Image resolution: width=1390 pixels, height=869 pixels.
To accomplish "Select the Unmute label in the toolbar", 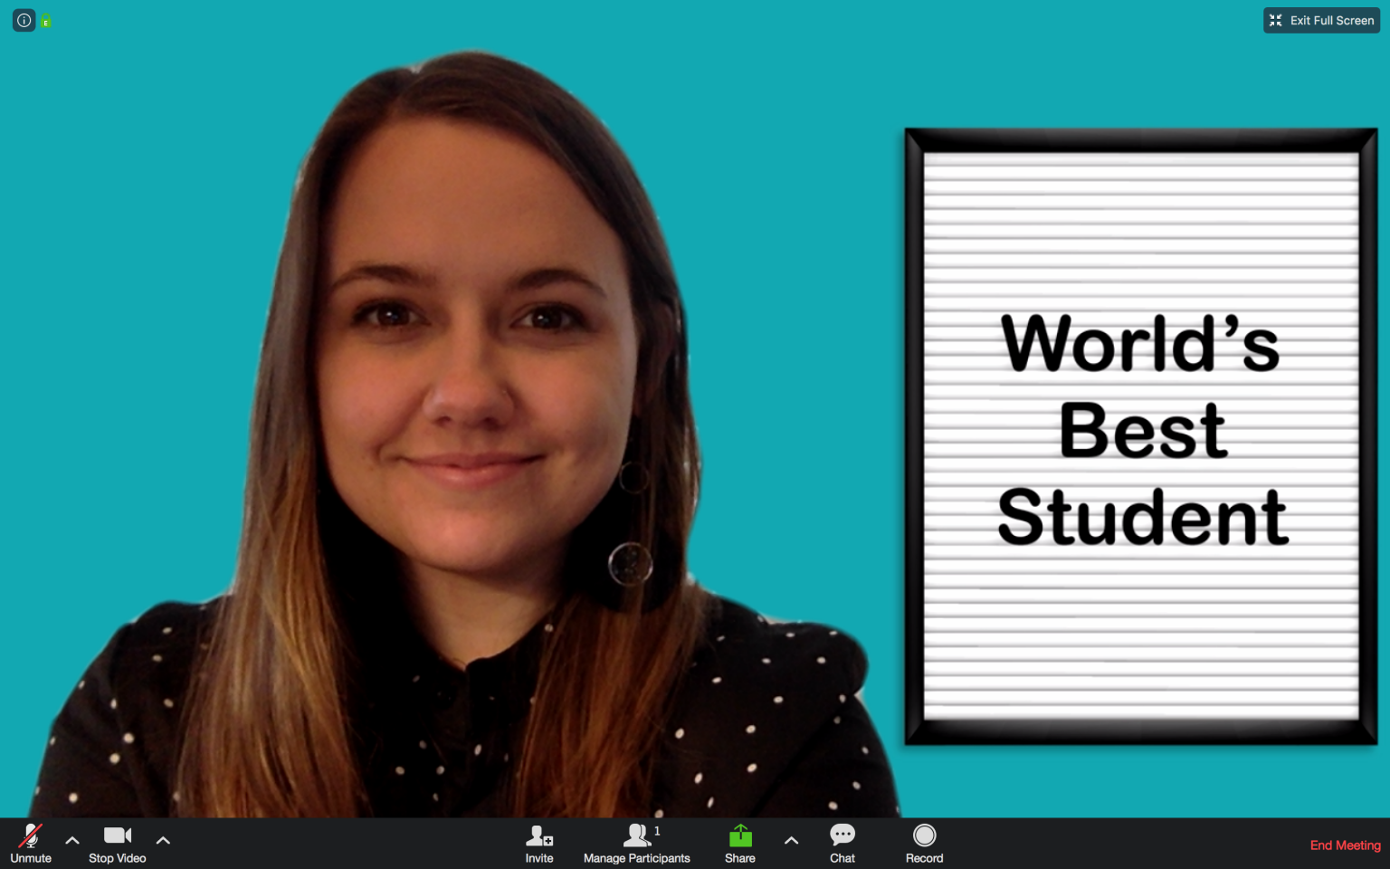I will (30, 858).
